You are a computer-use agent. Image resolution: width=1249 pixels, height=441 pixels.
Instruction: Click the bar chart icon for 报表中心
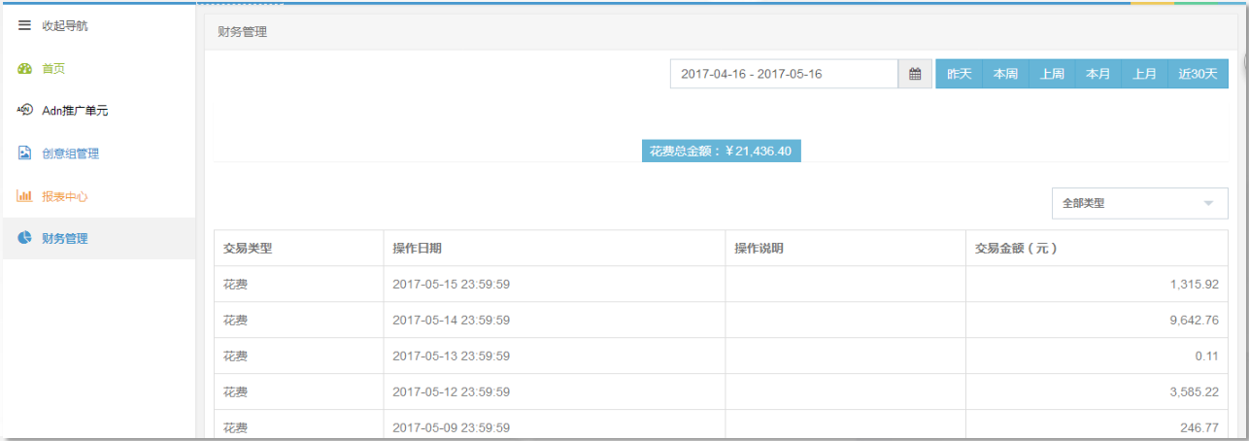coord(25,196)
